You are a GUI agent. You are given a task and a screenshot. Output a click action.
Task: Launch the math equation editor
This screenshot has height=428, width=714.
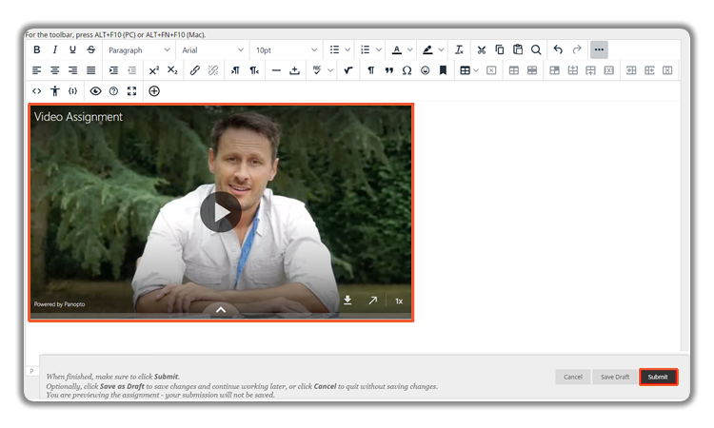(x=348, y=70)
